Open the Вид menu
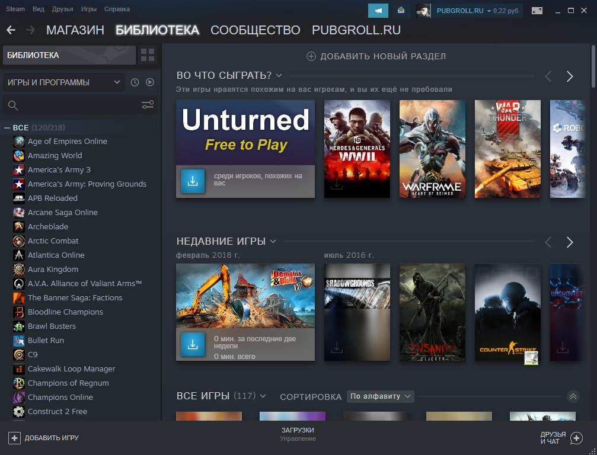 (39, 9)
